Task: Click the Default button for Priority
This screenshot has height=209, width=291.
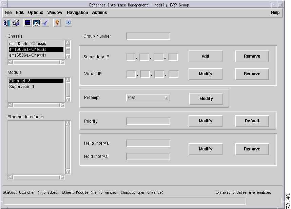Action: click(252, 121)
